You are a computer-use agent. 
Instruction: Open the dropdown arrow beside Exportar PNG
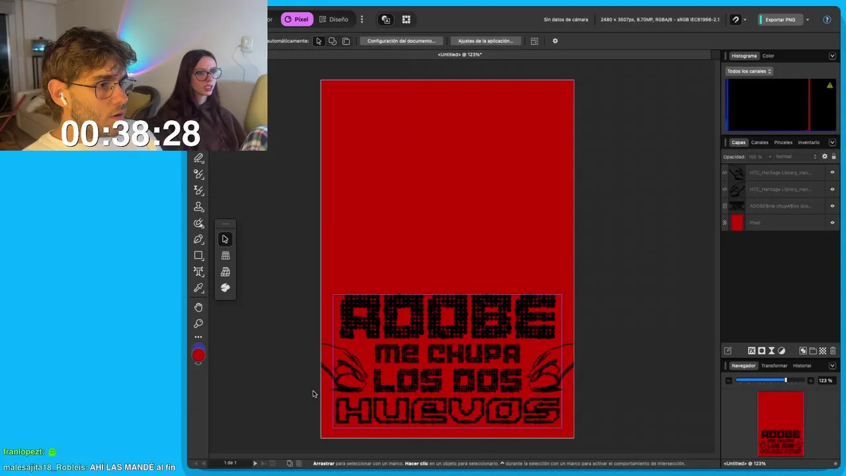point(808,20)
